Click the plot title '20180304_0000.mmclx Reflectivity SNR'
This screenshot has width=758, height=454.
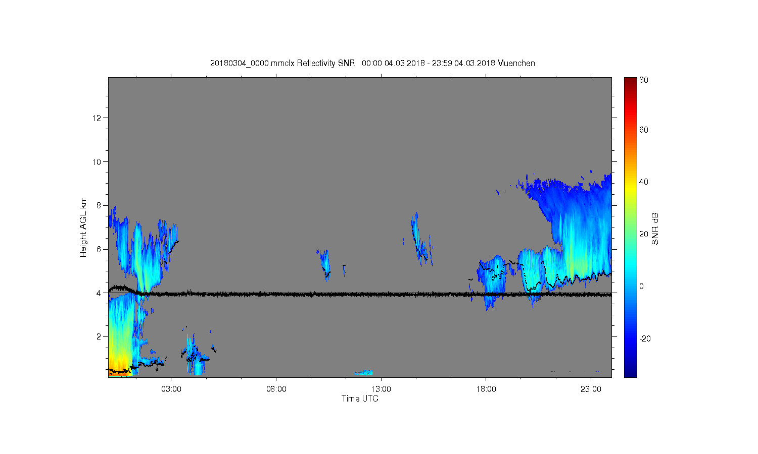[283, 64]
